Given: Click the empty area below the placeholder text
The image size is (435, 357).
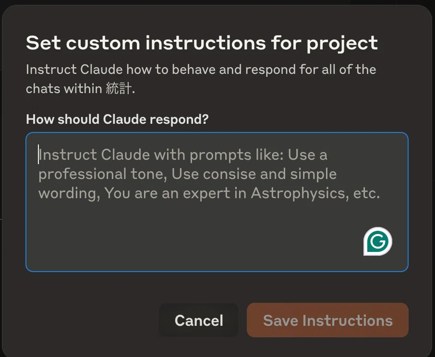Looking at the screenshot, I should [194, 236].
